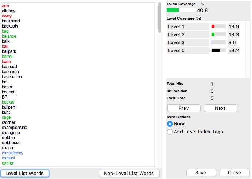This screenshot has width=252, height=179.
Task: Select the green word 'corner'
Action: click(x=8, y=163)
